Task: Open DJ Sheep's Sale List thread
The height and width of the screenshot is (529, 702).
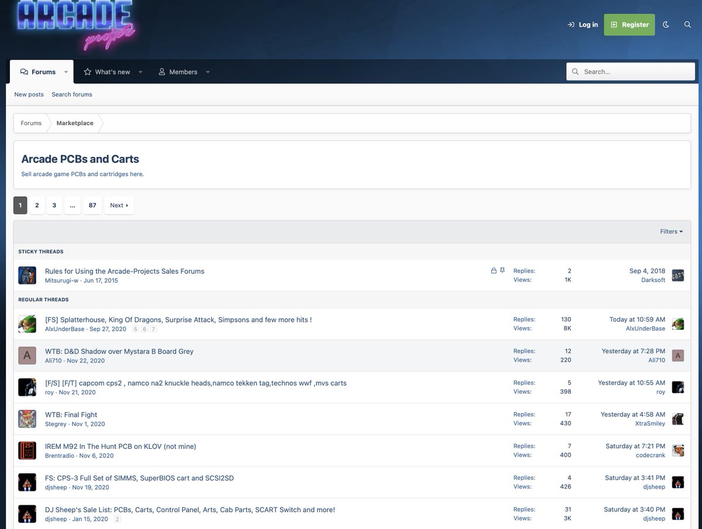Action: pos(190,509)
